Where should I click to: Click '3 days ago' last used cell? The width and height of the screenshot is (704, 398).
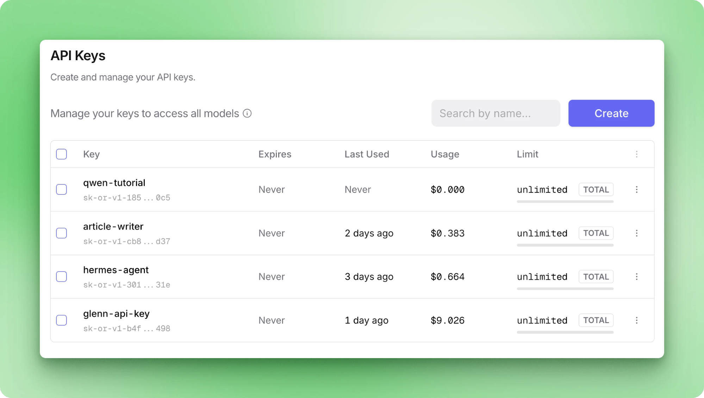point(369,277)
